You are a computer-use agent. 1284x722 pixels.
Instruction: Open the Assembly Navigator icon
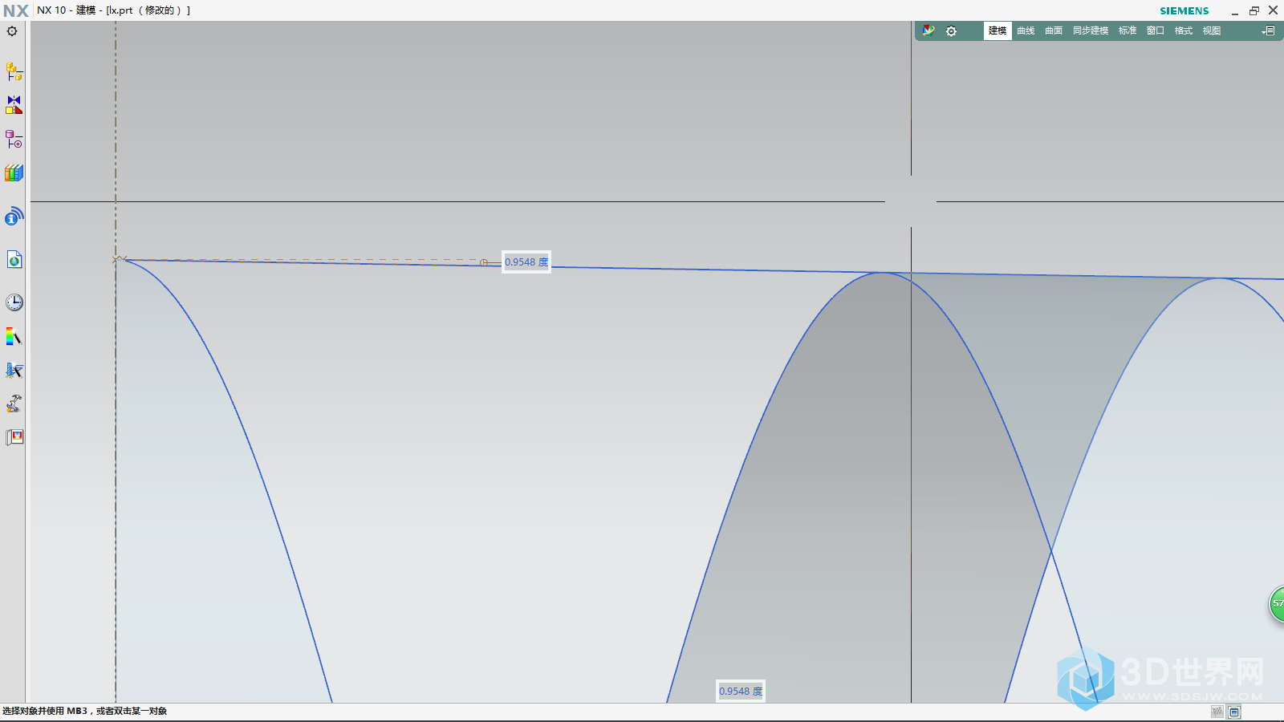tap(14, 71)
